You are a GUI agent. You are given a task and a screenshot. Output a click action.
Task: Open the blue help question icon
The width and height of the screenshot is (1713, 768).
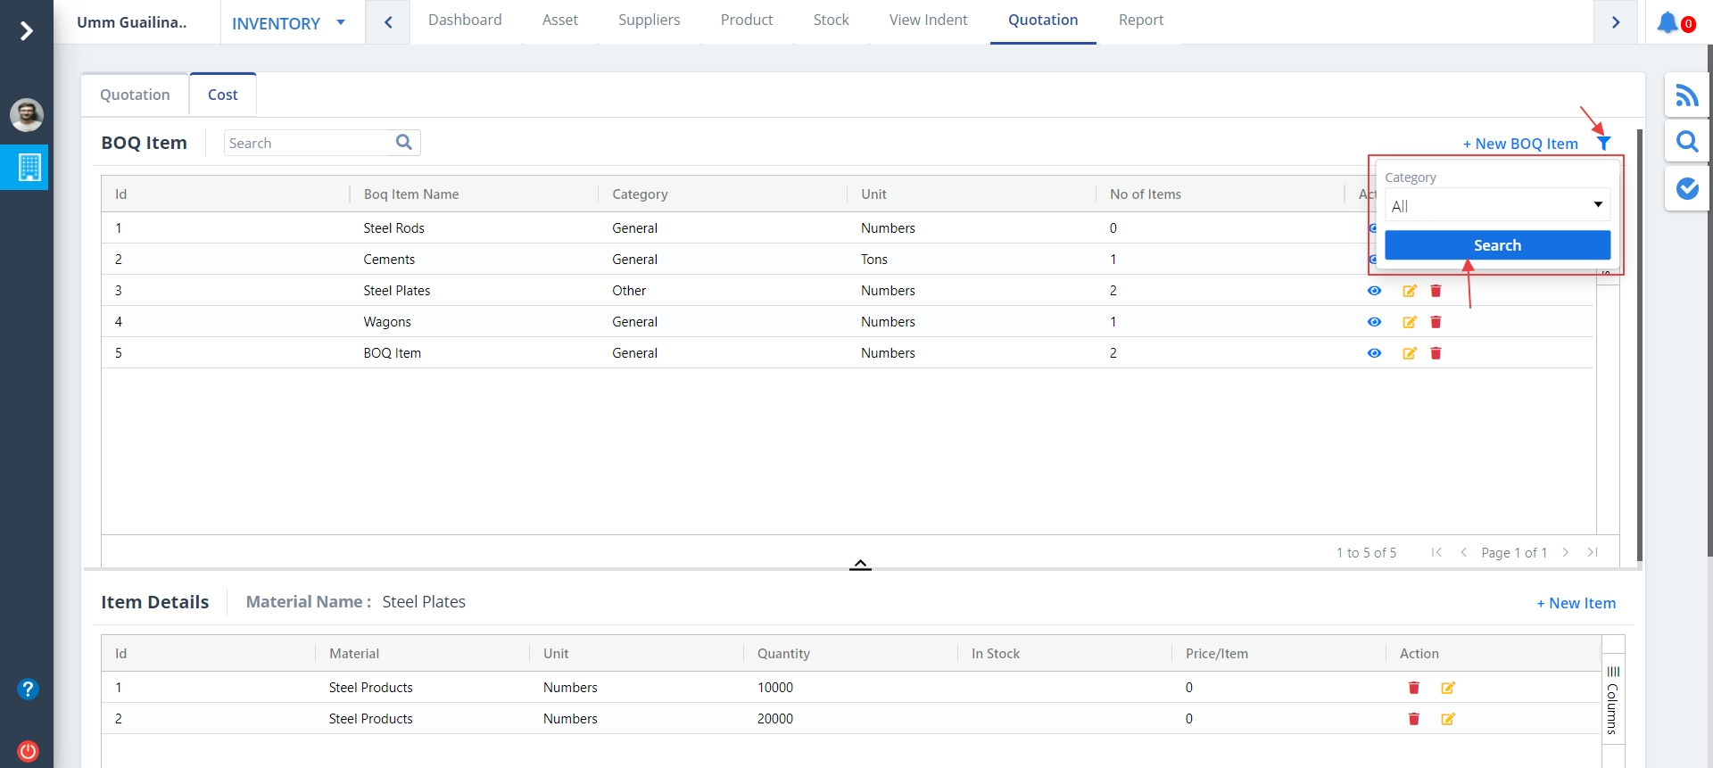28,689
